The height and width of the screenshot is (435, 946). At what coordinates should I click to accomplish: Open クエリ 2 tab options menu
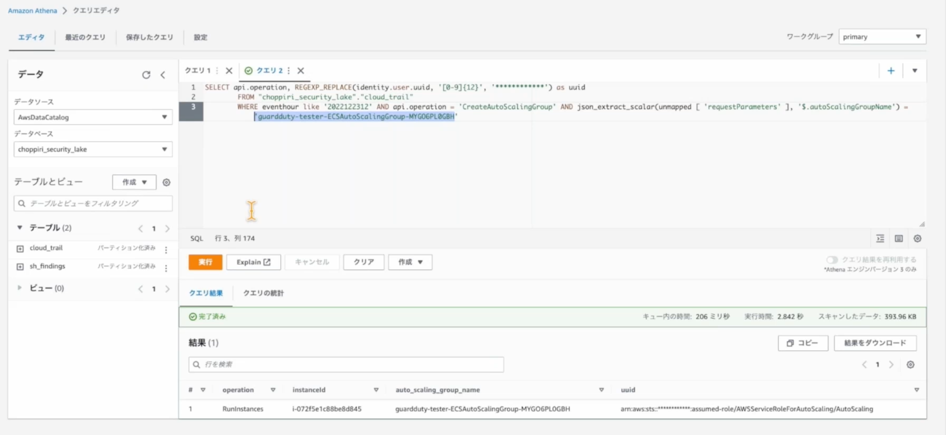point(288,71)
